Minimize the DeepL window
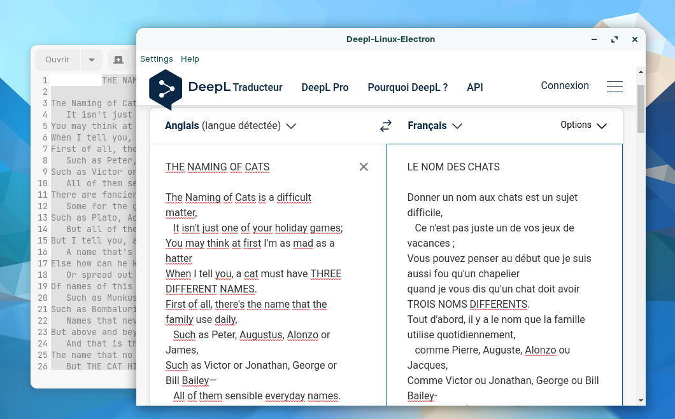The image size is (675, 419). [x=594, y=39]
